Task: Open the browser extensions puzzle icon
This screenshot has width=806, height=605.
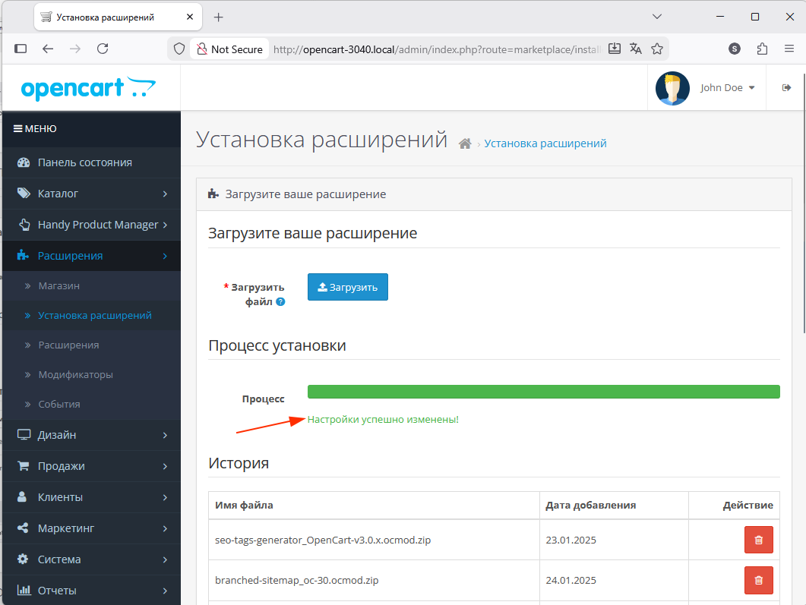Action: click(762, 49)
